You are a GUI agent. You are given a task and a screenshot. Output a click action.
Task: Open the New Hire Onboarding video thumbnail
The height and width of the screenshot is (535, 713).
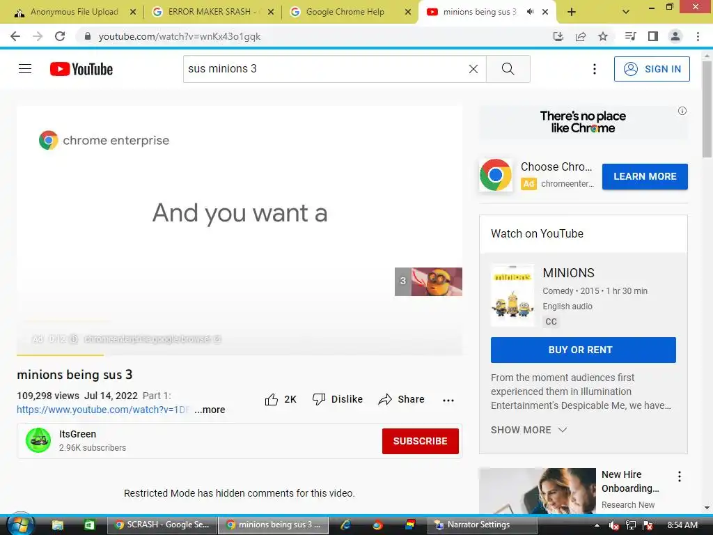pos(538,491)
